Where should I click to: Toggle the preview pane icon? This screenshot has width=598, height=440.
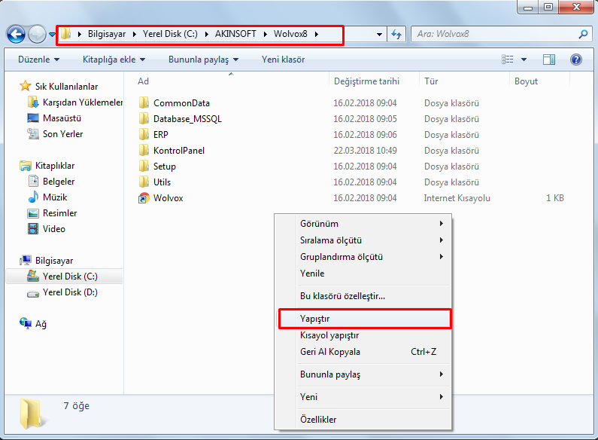[x=549, y=60]
